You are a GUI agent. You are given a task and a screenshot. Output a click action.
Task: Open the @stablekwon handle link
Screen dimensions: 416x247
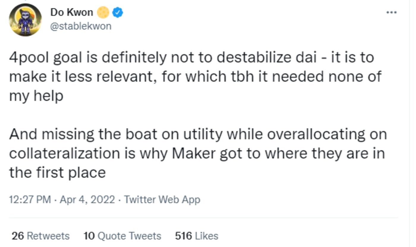point(81,26)
